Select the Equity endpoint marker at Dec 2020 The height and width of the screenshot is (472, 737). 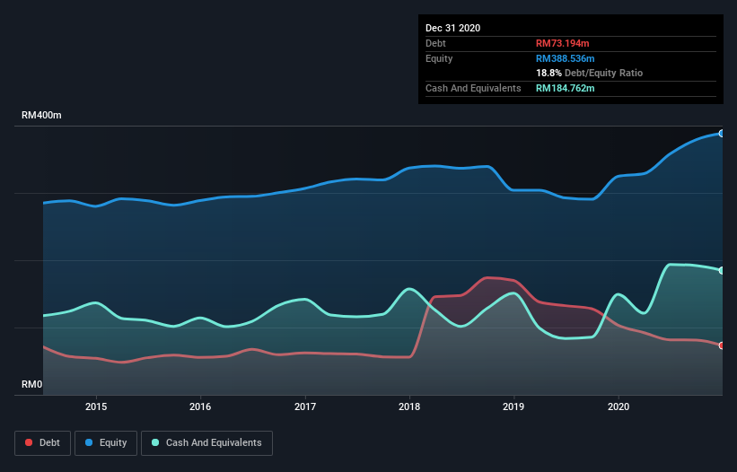tap(722, 134)
